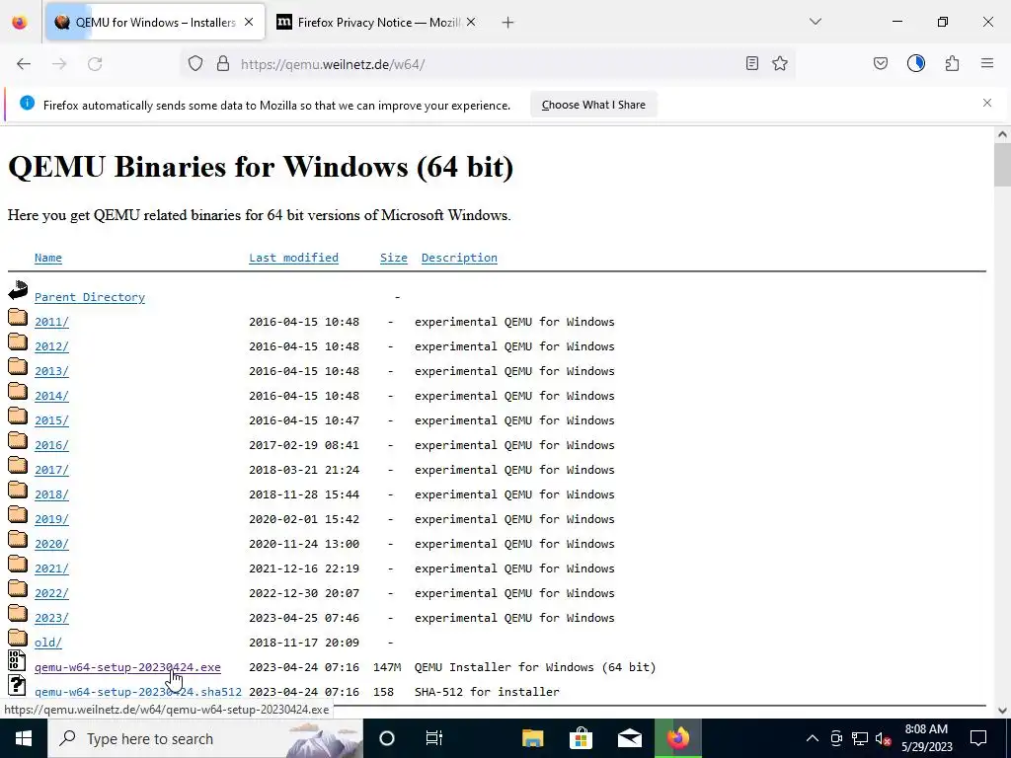Screen dimensions: 1011x758
Task: Click the folder icon beside 2023/
Action: 18,613
